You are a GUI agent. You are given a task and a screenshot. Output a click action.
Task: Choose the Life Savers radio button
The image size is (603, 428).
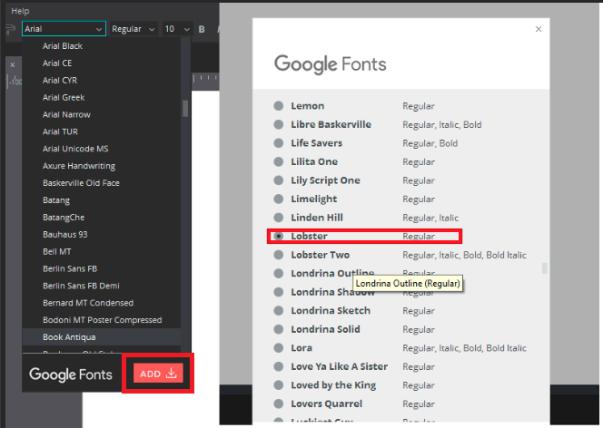click(279, 143)
